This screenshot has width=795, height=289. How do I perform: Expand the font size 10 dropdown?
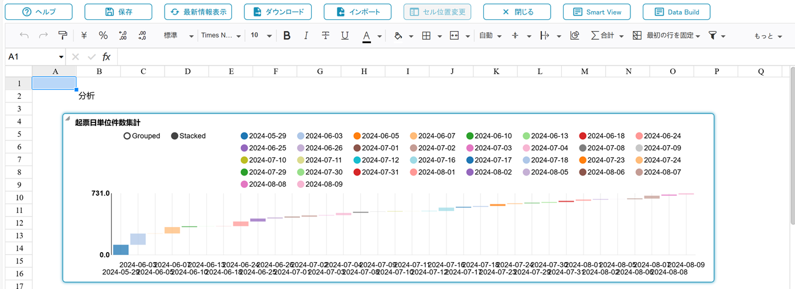pyautogui.click(x=261, y=36)
